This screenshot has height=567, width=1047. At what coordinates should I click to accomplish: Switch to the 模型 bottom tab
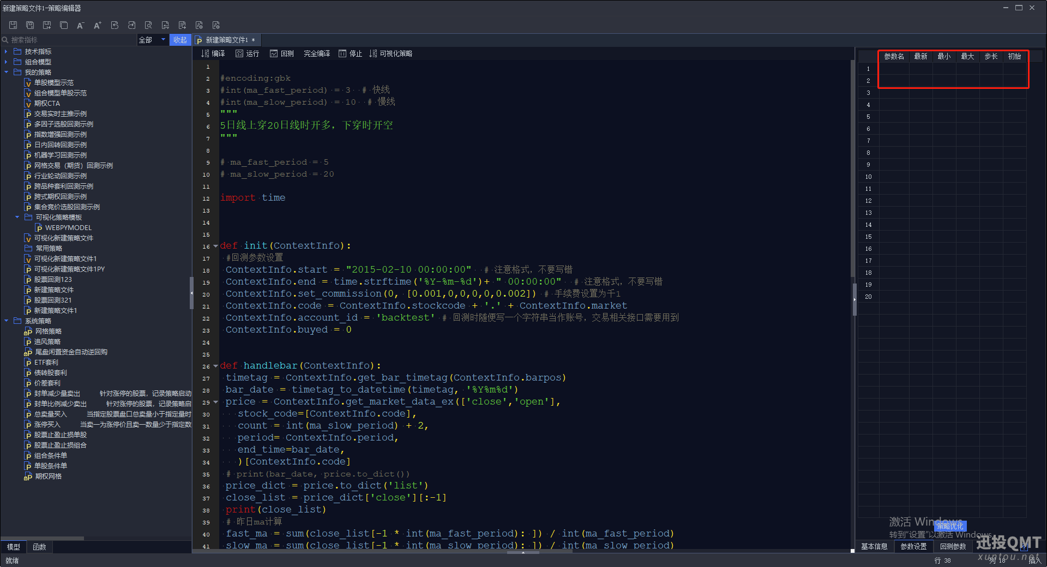[14, 547]
